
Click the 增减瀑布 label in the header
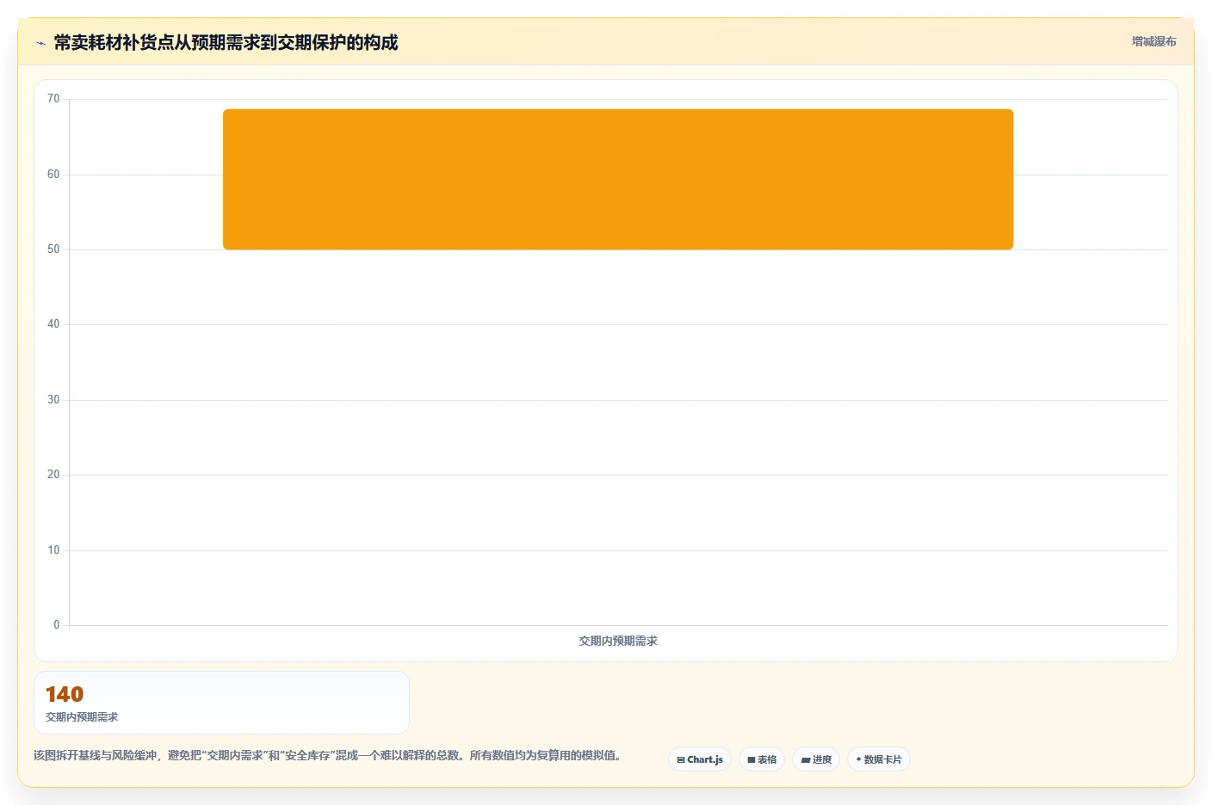pos(1153,41)
